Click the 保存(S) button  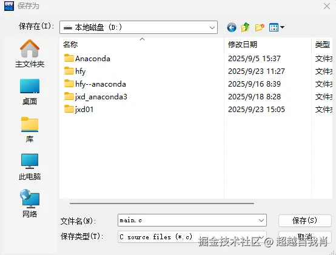304,220
